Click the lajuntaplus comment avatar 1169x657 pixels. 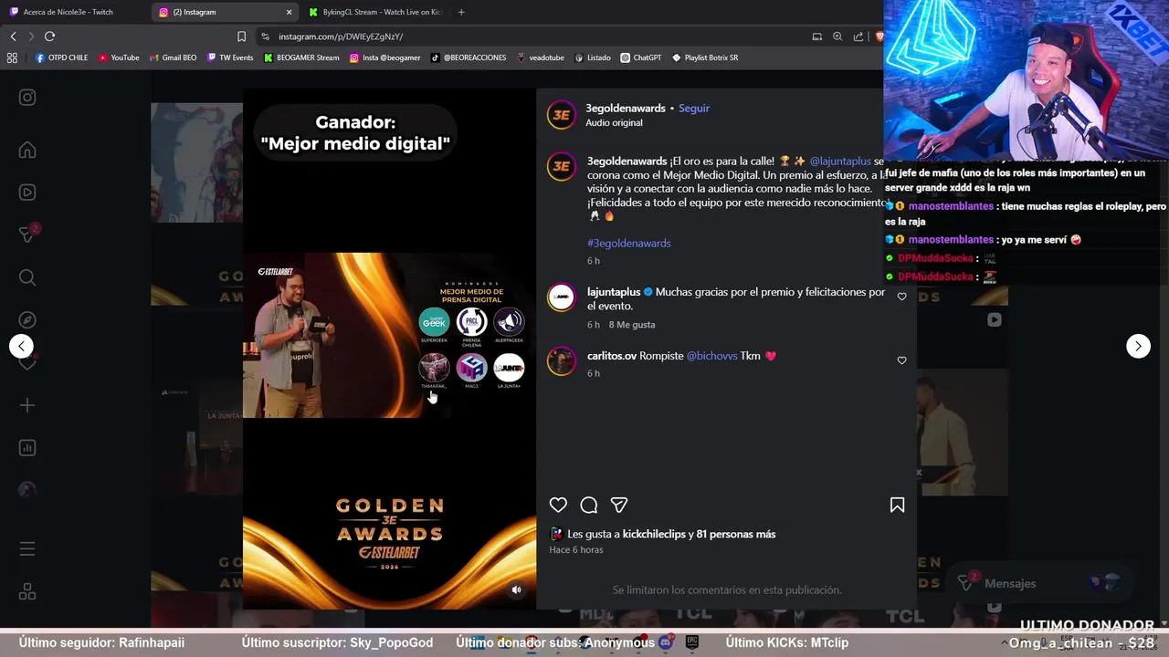(562, 297)
